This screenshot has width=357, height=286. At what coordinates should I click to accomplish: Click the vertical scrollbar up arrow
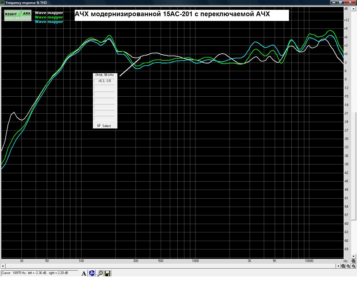pyautogui.click(x=354, y=9)
